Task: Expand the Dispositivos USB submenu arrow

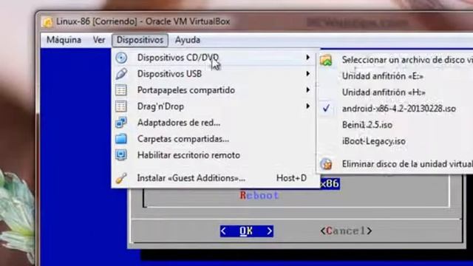Action: coord(307,74)
